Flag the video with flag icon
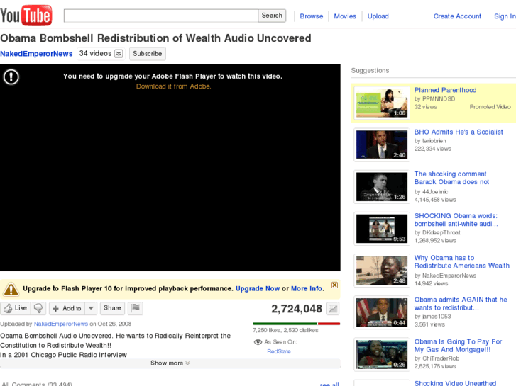 pyautogui.click(x=136, y=308)
